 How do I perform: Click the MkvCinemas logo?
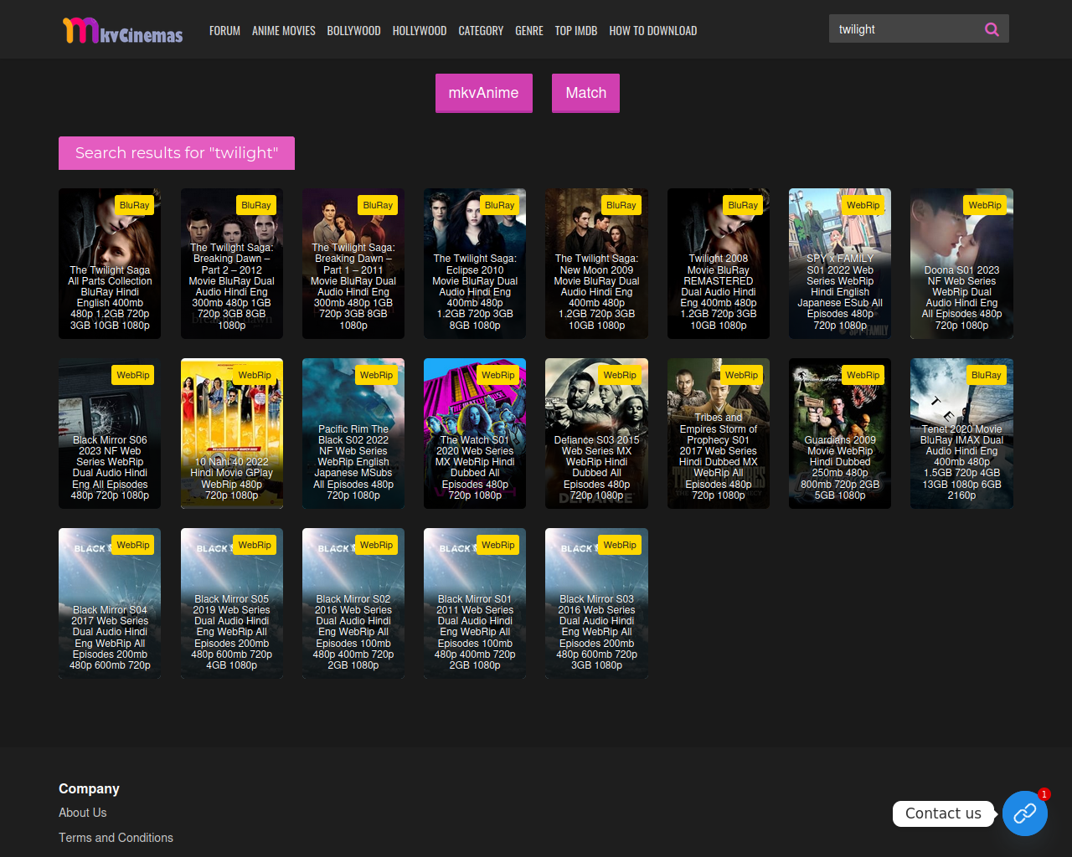click(123, 30)
